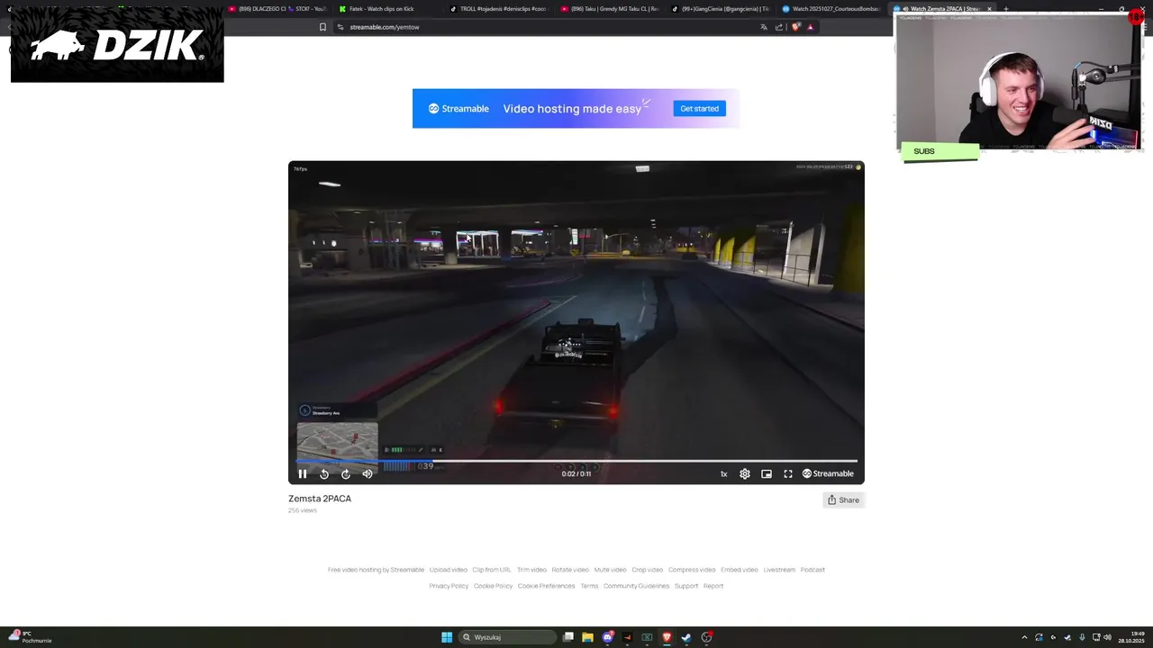Viewport: 1153px width, 648px height.
Task: Click the Crop video footer link
Action: coord(648,570)
